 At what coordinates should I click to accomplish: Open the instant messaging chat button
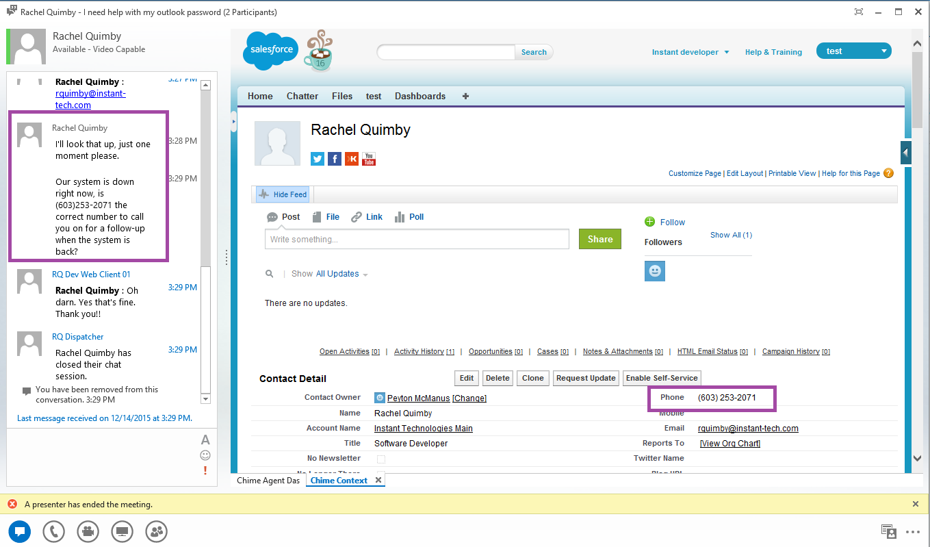(20, 531)
